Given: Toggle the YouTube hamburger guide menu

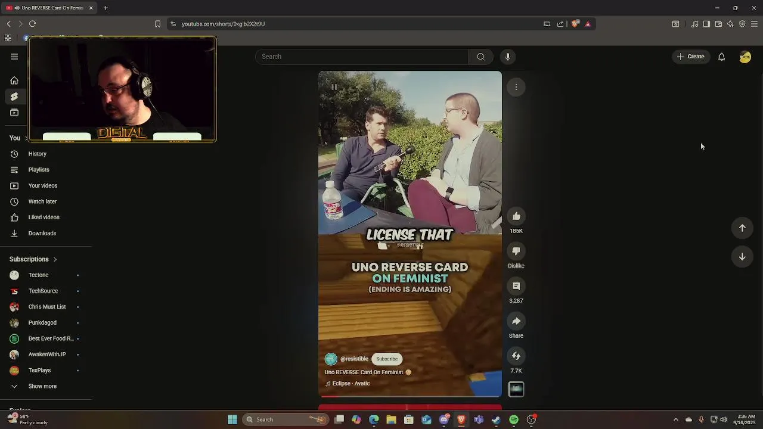Looking at the screenshot, I should (14, 57).
